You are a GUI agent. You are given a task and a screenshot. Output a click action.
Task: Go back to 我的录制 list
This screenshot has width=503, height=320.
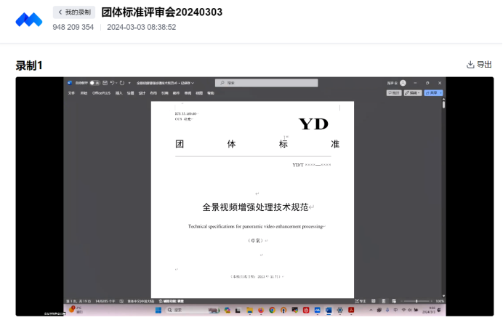point(74,12)
